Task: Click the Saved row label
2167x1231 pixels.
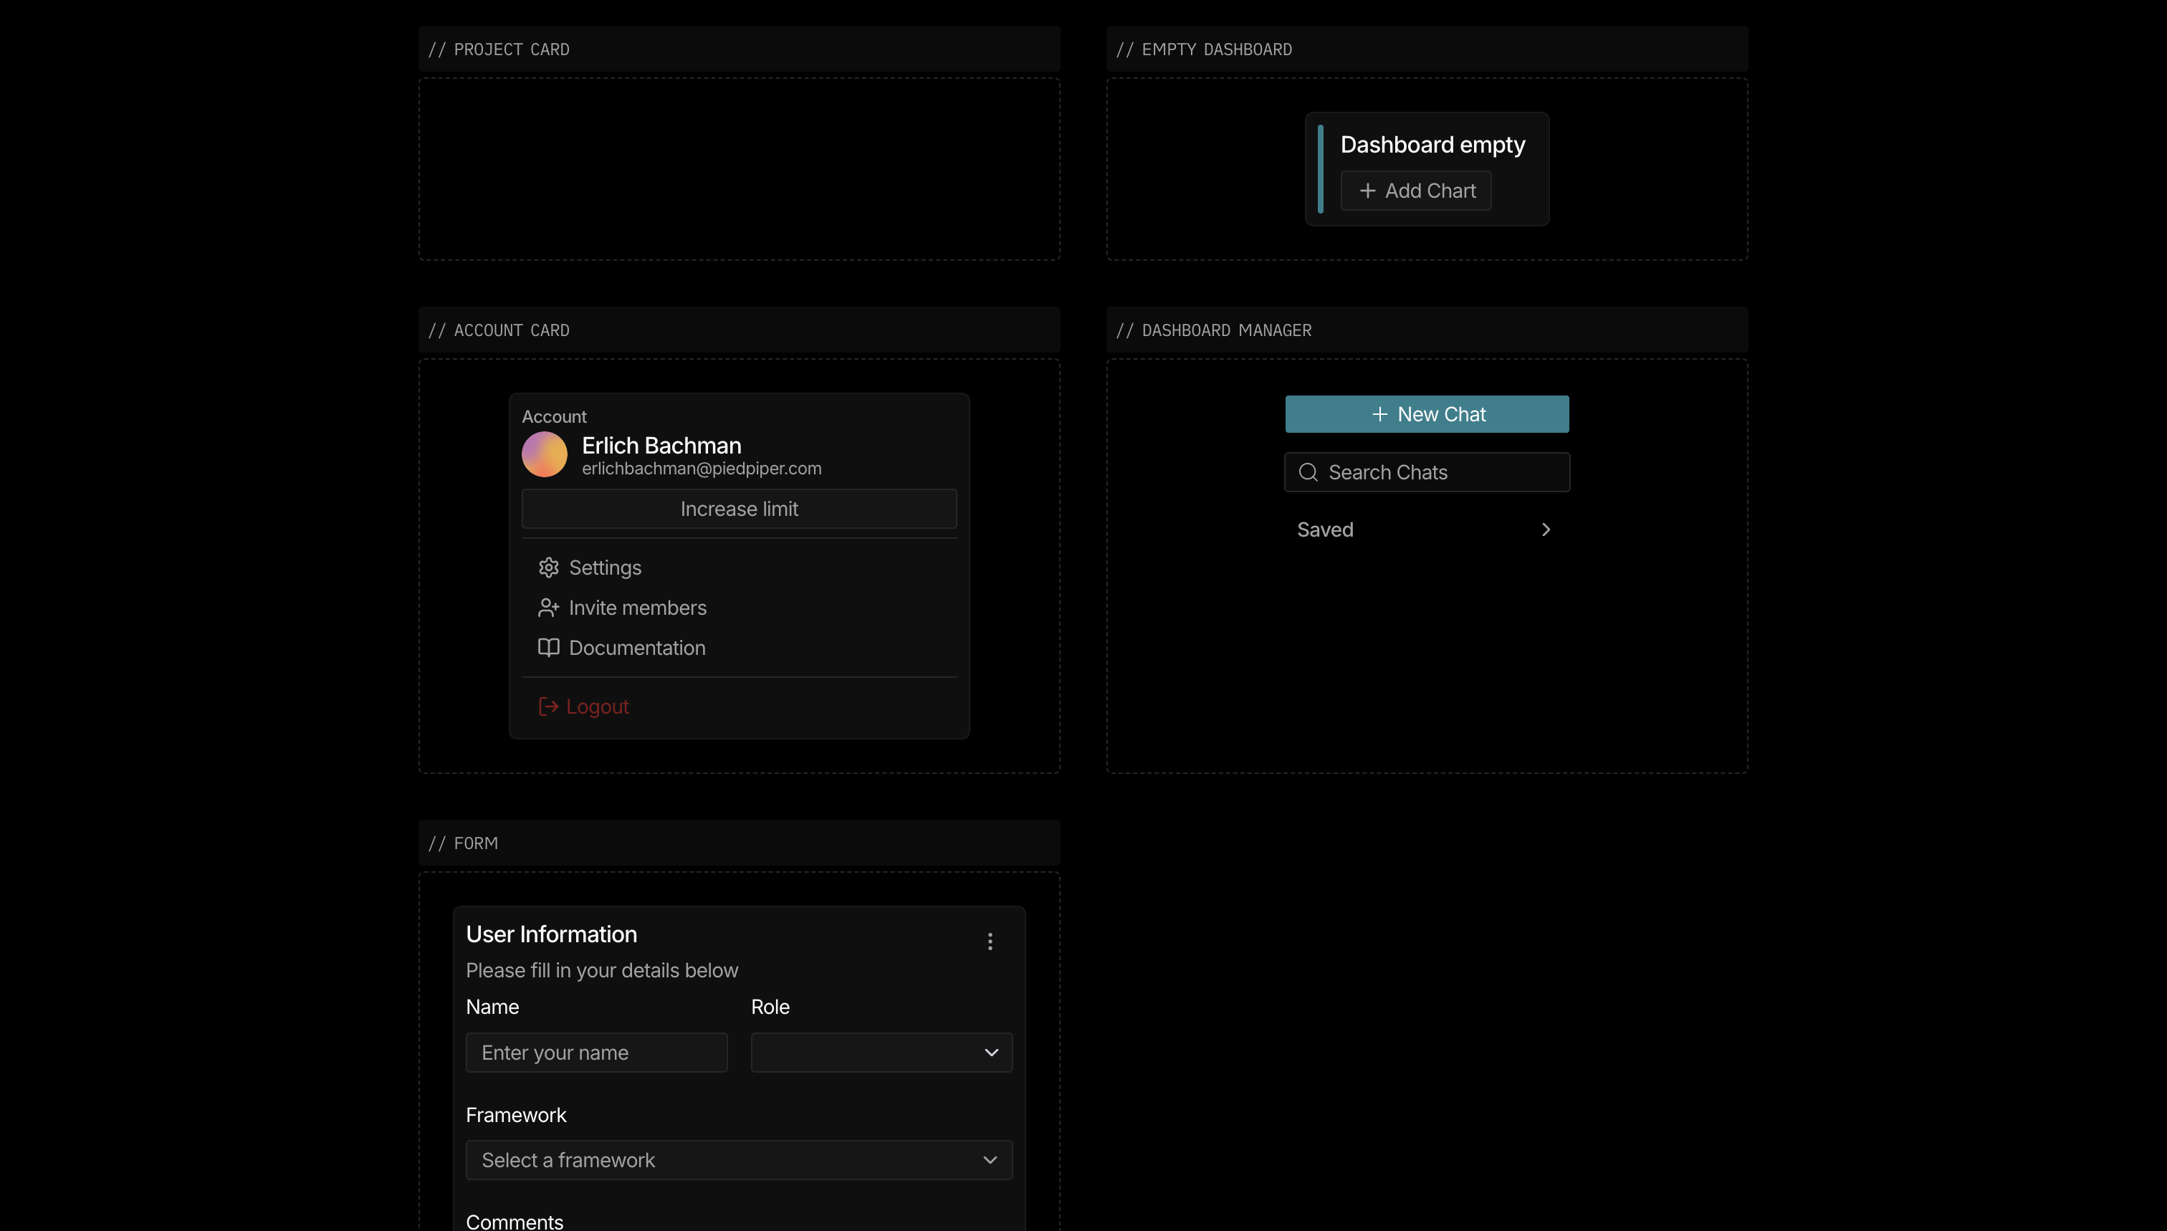Action: (x=1325, y=530)
